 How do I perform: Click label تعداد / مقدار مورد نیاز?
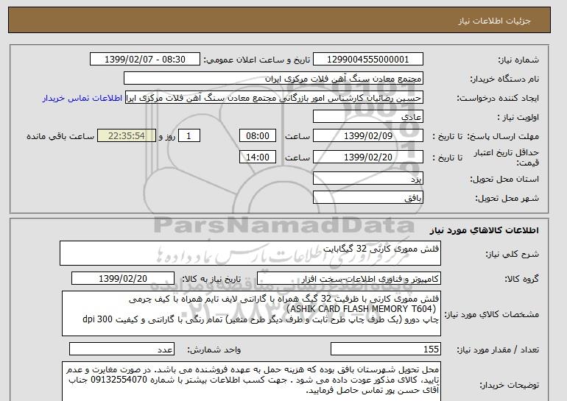pos(498,349)
